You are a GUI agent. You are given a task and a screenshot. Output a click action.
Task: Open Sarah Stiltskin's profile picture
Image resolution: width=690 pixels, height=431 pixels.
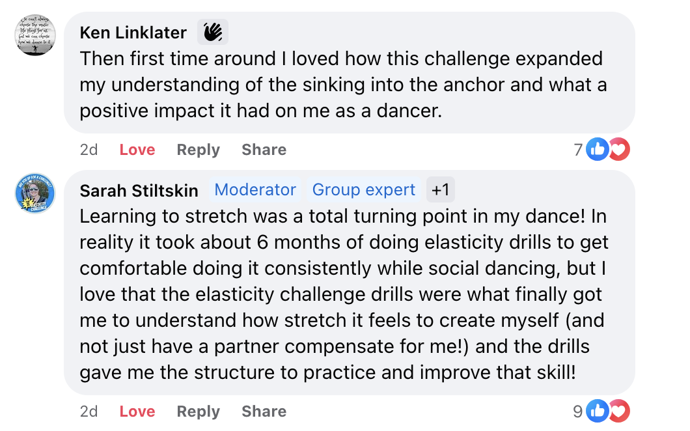[x=35, y=193]
